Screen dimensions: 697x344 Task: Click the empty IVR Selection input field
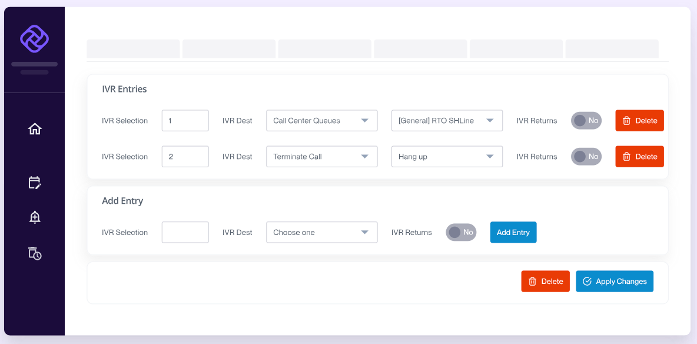185,232
